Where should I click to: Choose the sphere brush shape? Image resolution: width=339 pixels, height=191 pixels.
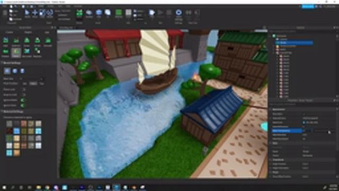pos(15,71)
